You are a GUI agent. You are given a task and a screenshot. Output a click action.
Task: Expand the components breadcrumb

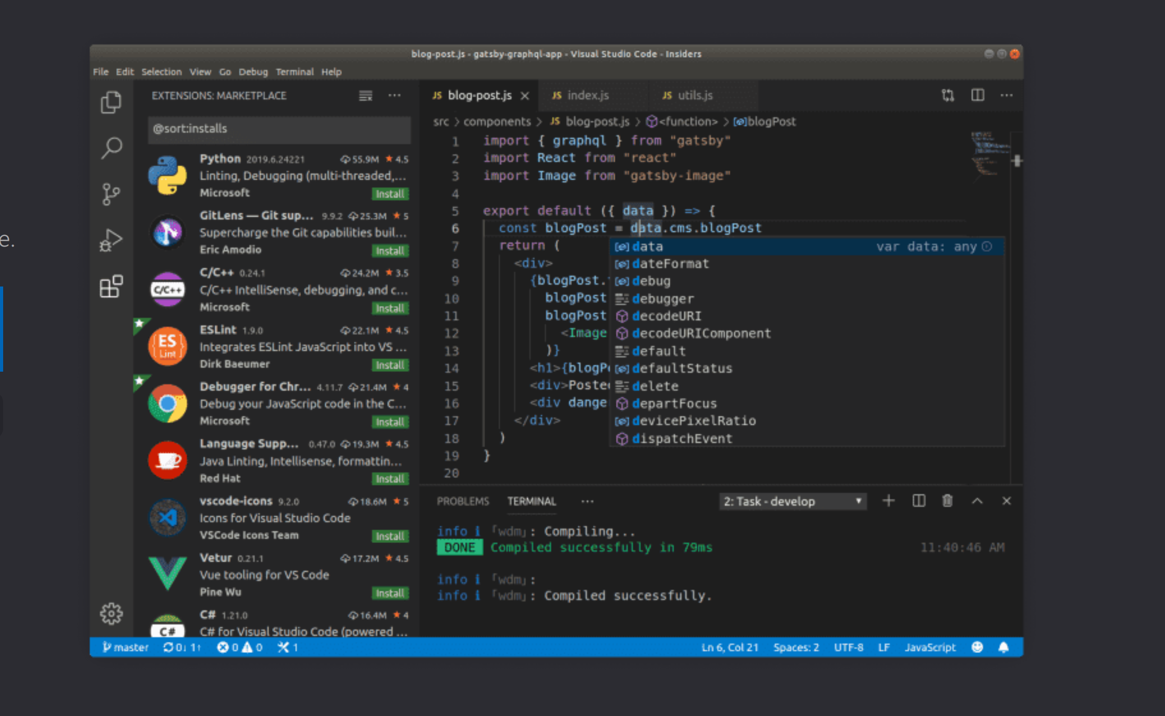[x=497, y=121]
